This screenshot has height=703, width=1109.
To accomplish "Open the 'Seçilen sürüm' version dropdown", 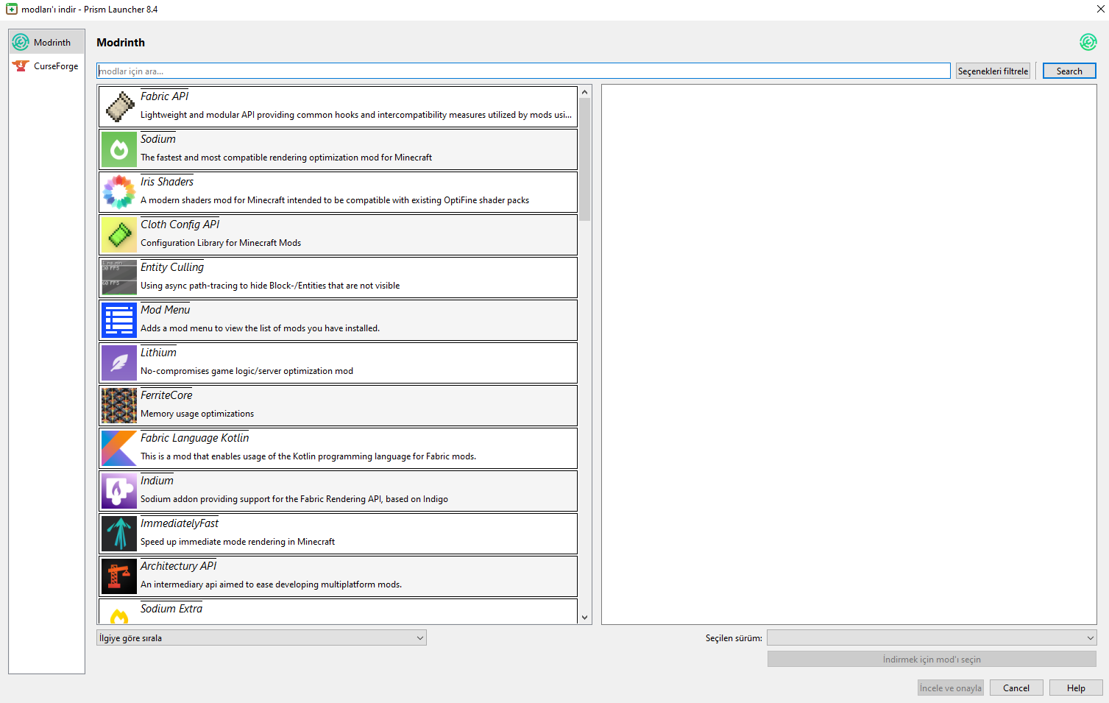I will pyautogui.click(x=932, y=637).
